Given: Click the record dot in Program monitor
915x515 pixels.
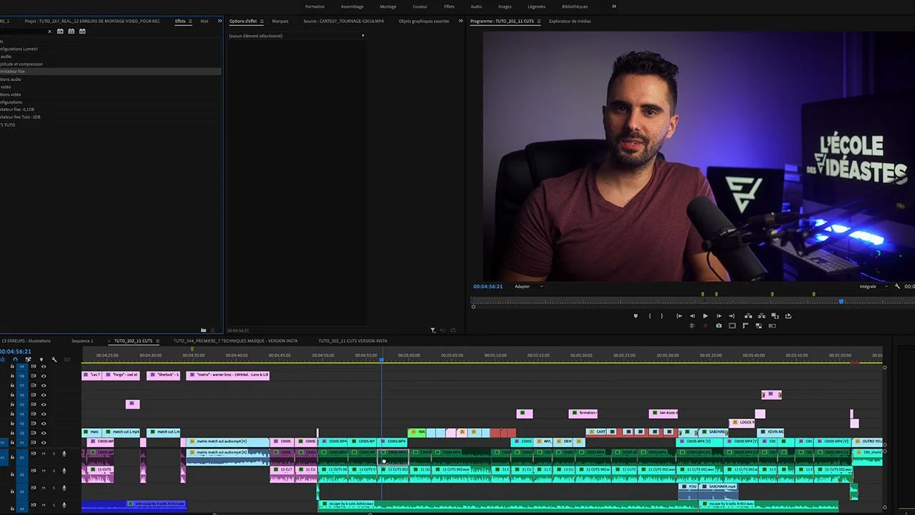Looking at the screenshot, I should (x=706, y=326).
